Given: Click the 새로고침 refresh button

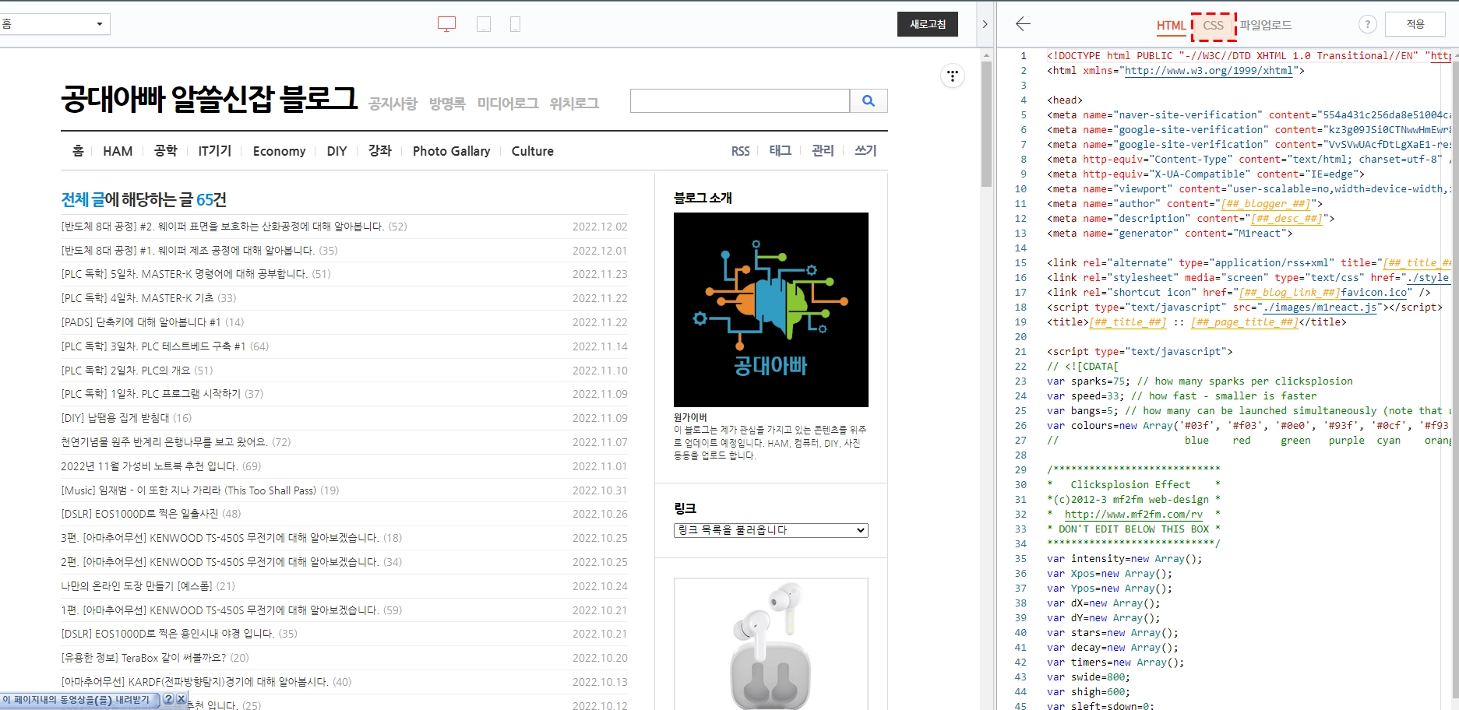Looking at the screenshot, I should click(x=927, y=24).
